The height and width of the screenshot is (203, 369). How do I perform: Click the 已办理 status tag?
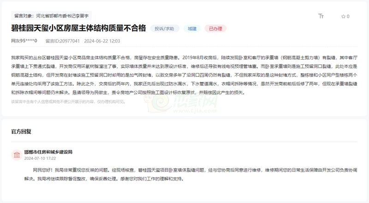click(x=215, y=29)
